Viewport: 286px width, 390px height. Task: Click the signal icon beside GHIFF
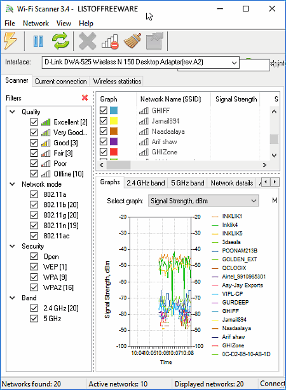pos(144,111)
